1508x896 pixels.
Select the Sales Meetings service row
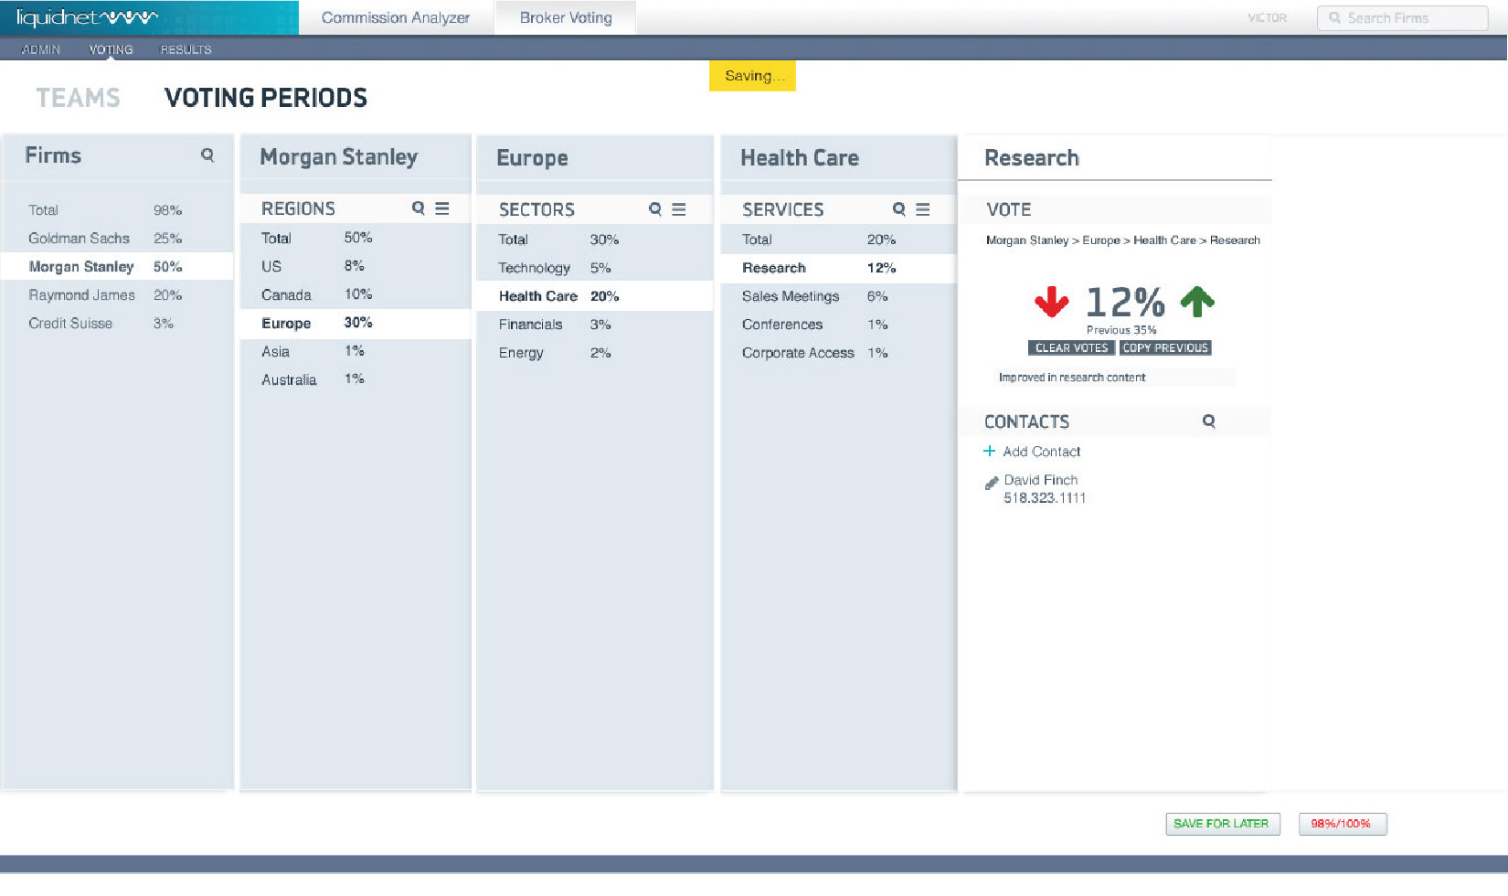(838, 296)
